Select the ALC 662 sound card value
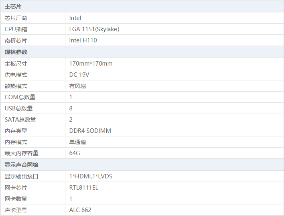This screenshot has height=216, width=284. (80, 210)
